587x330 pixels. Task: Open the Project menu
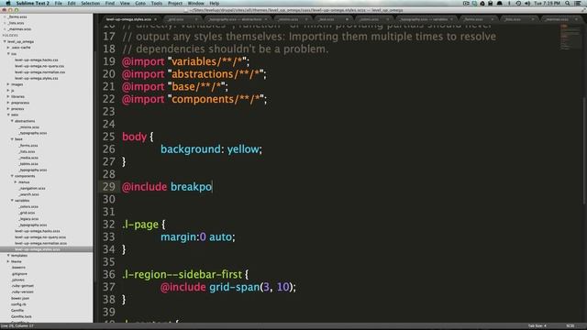[x=175, y=3]
